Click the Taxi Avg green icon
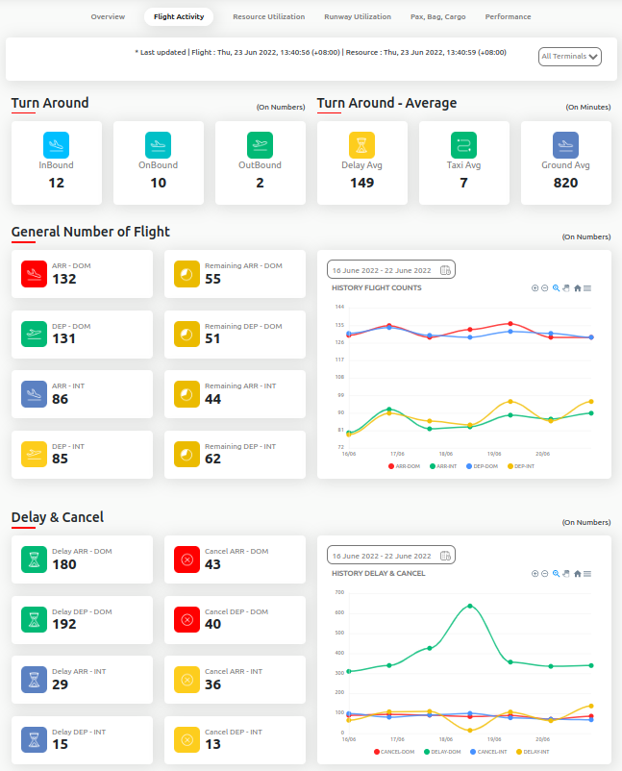The width and height of the screenshot is (622, 771). tap(463, 145)
